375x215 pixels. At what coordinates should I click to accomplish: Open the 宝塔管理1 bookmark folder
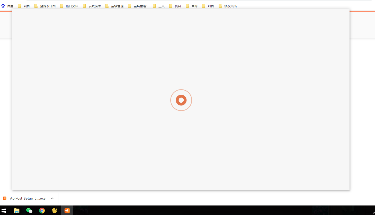(138, 6)
